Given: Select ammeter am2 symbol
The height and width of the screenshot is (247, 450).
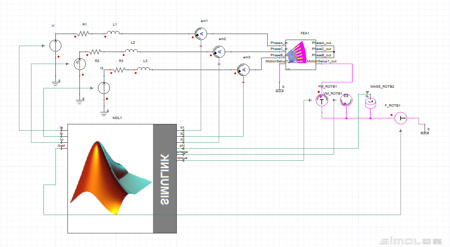Looking at the screenshot, I should click(219, 51).
